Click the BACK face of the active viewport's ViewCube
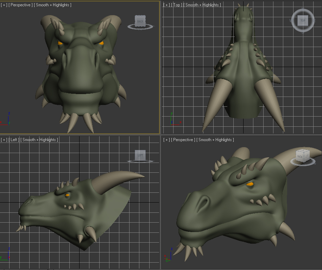 [140, 21]
